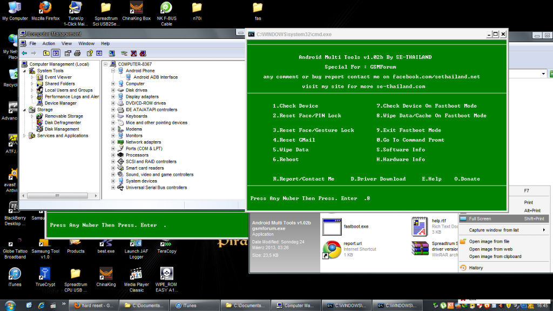
Task: Switch to Computer Ma... taskbar button
Action: click(296, 306)
